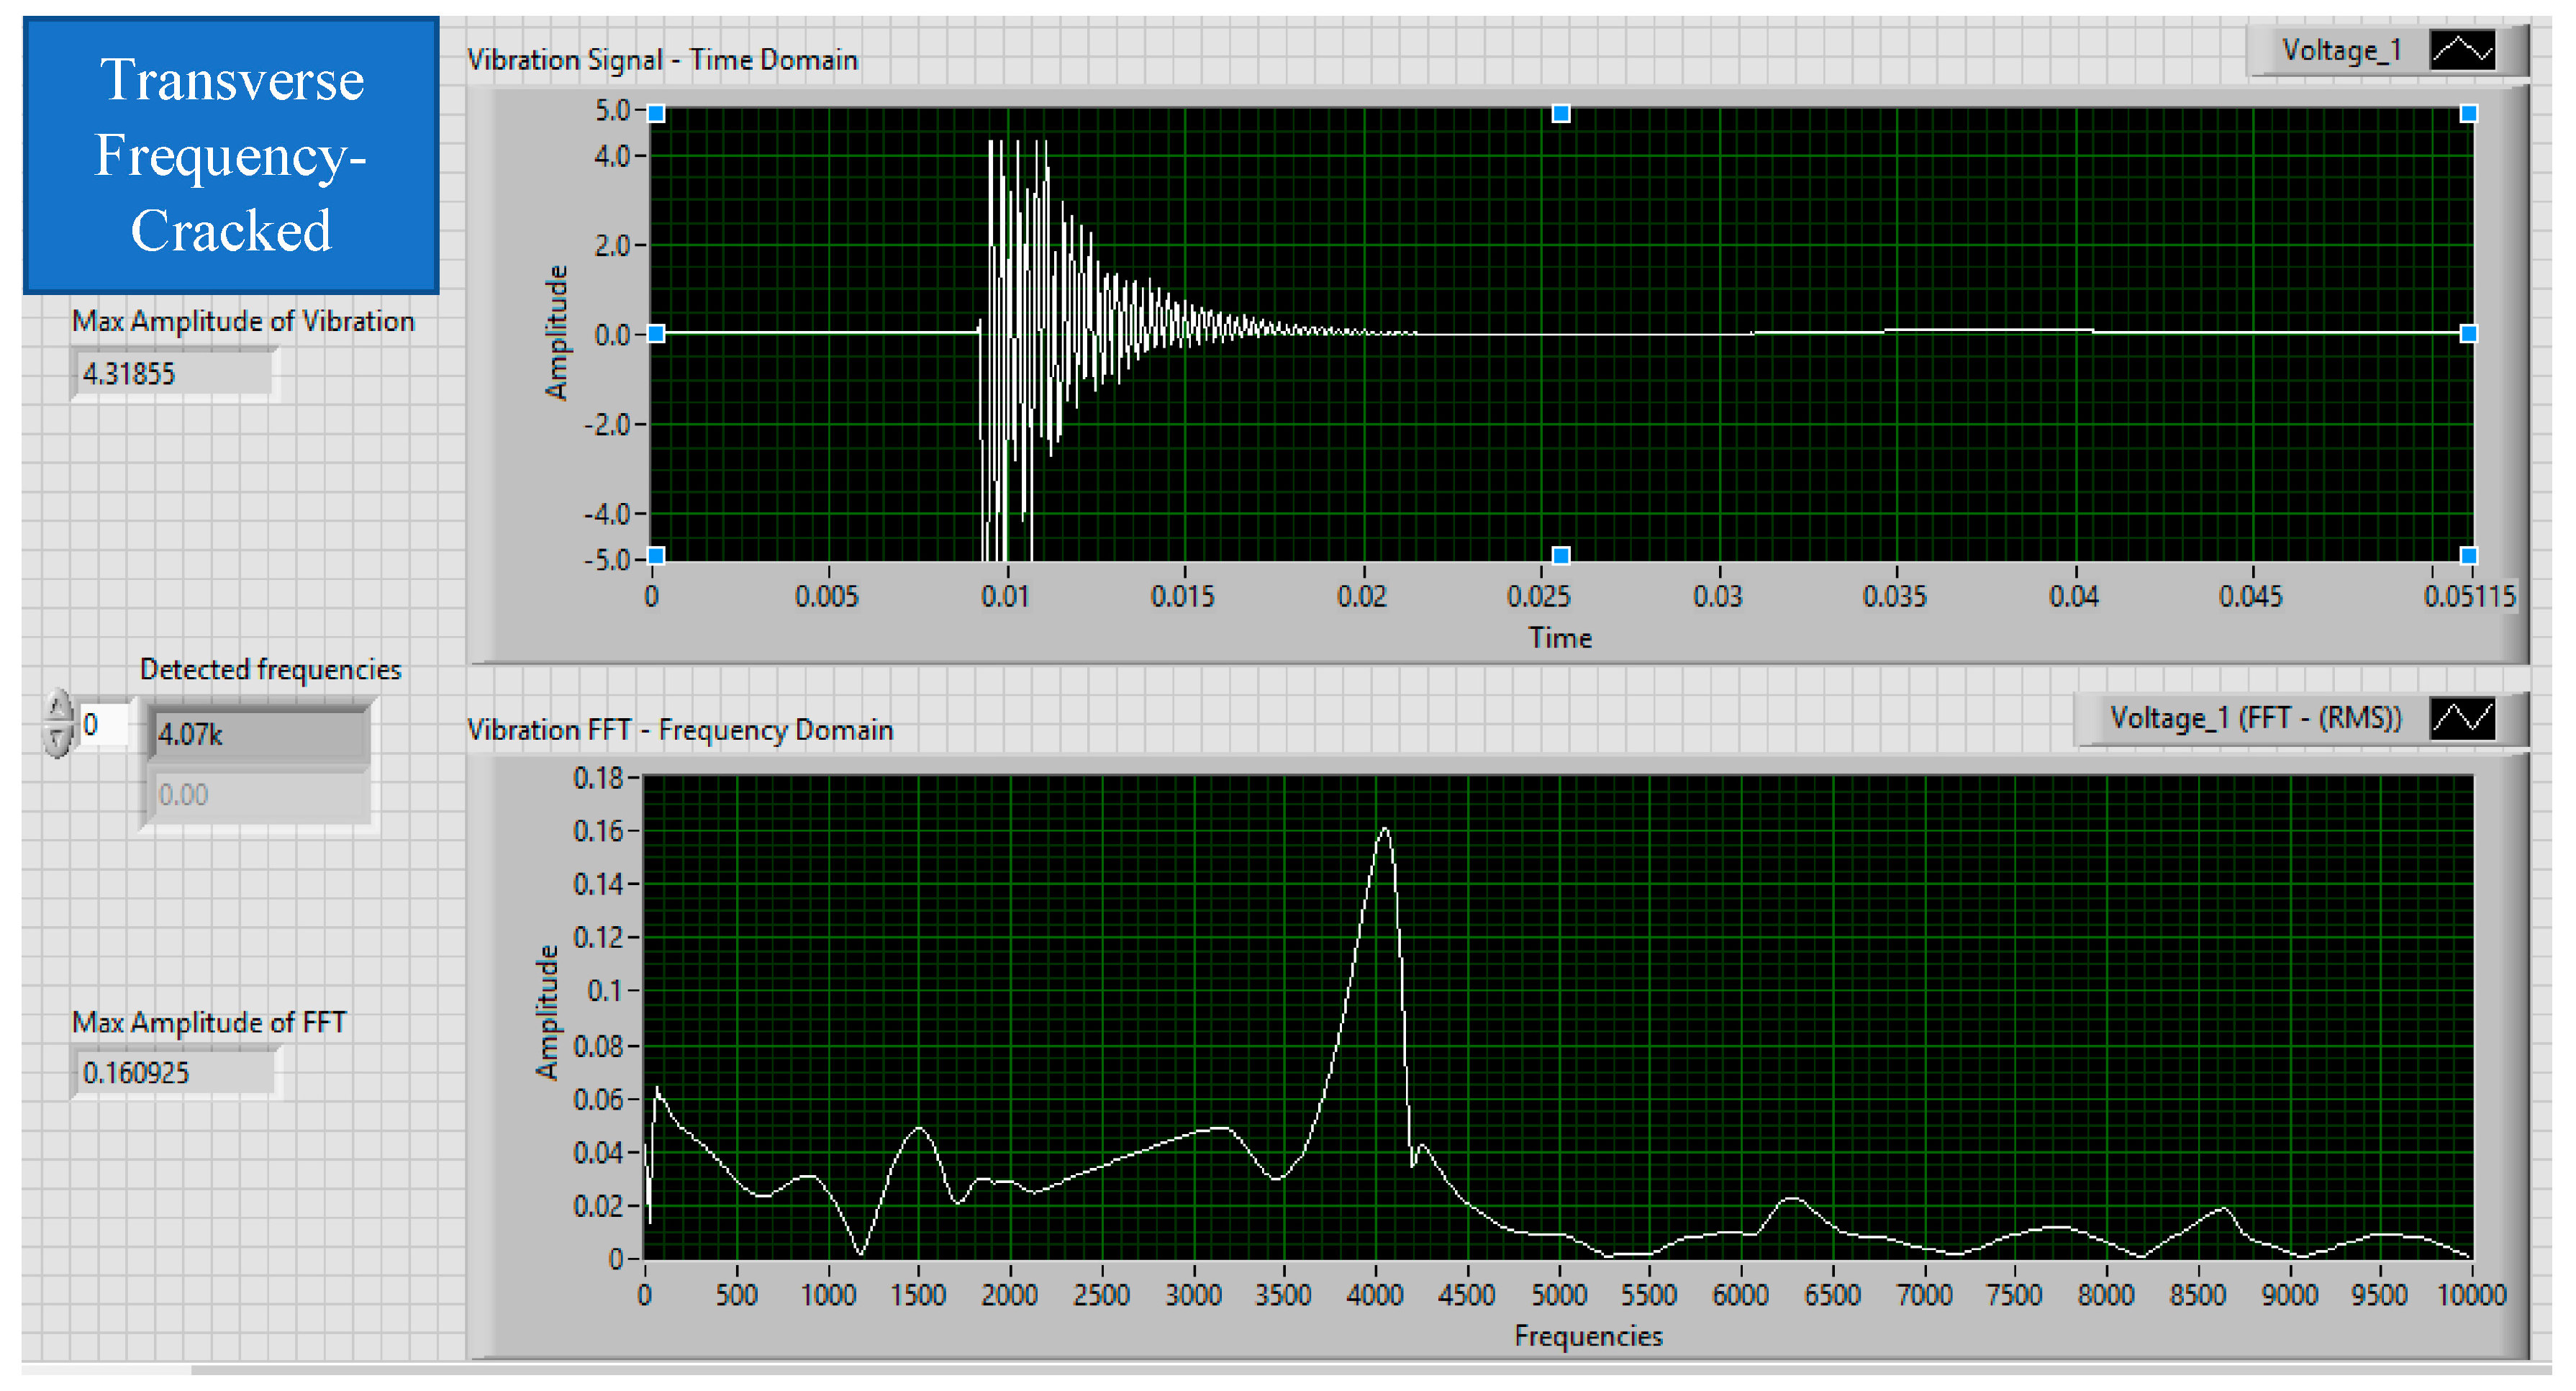Image resolution: width=2576 pixels, height=1391 pixels.
Task: Select the greyed 0.00 array element
Action: pos(258,795)
